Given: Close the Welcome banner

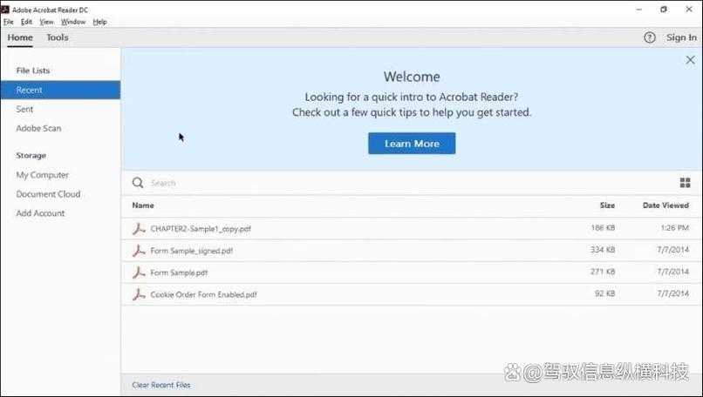Looking at the screenshot, I should point(690,60).
